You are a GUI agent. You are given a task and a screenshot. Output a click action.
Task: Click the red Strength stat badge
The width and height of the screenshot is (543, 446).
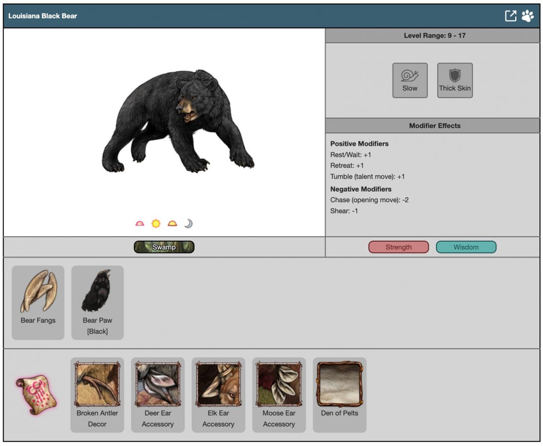point(399,247)
